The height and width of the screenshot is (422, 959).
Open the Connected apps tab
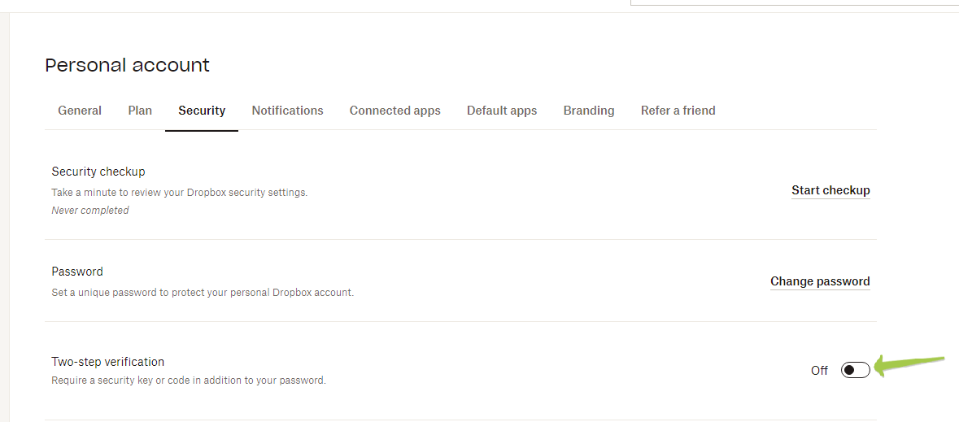click(395, 111)
